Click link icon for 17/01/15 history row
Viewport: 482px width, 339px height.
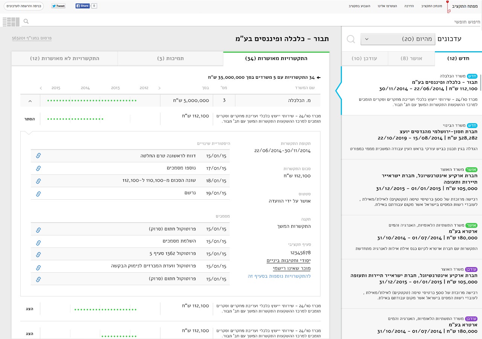pyautogui.click(x=38, y=168)
